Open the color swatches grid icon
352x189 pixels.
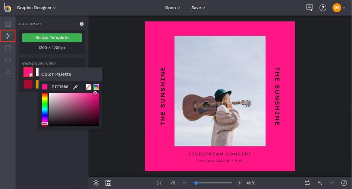[x=96, y=87]
